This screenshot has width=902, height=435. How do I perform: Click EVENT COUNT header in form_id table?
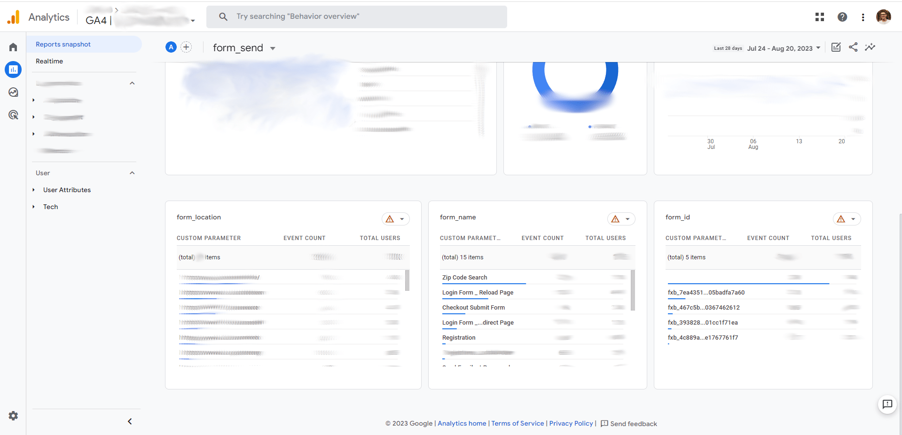coord(768,238)
